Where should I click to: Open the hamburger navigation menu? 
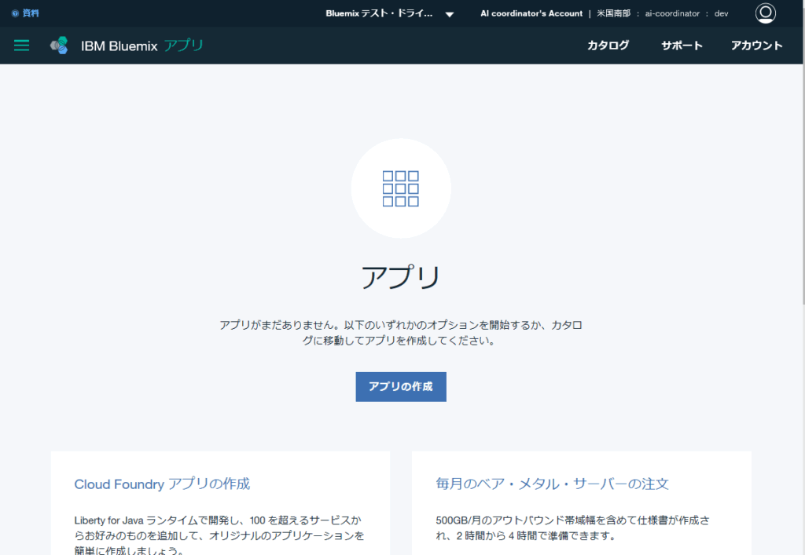click(x=21, y=45)
